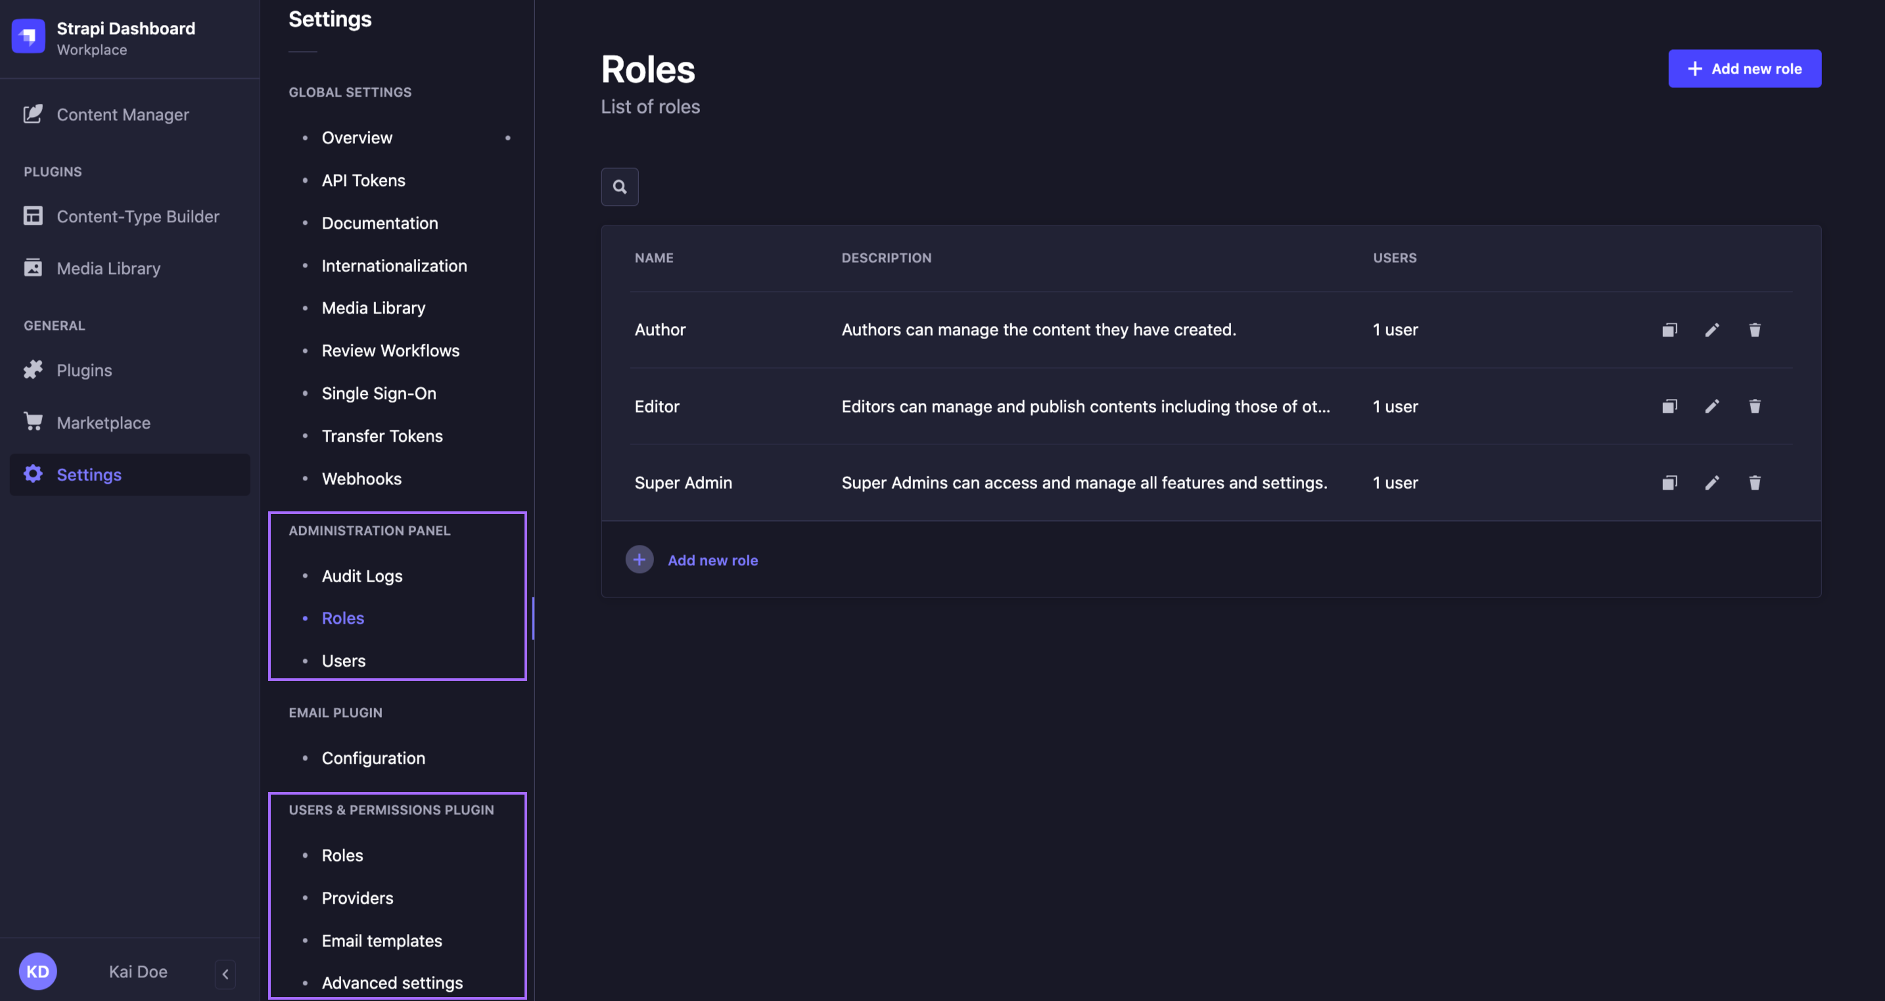Open Advanced settings in Users & Permissions Plugin
Image resolution: width=1885 pixels, height=1001 pixels.
tap(392, 983)
